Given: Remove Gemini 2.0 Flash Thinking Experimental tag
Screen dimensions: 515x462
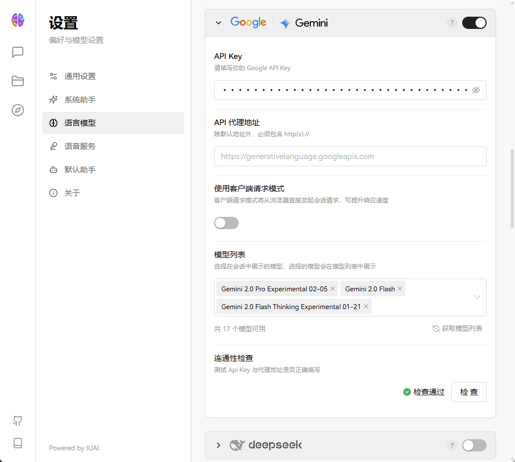Looking at the screenshot, I should (x=365, y=306).
